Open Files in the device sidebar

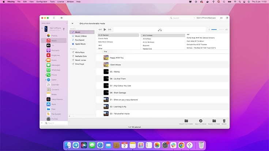(x=54, y=109)
